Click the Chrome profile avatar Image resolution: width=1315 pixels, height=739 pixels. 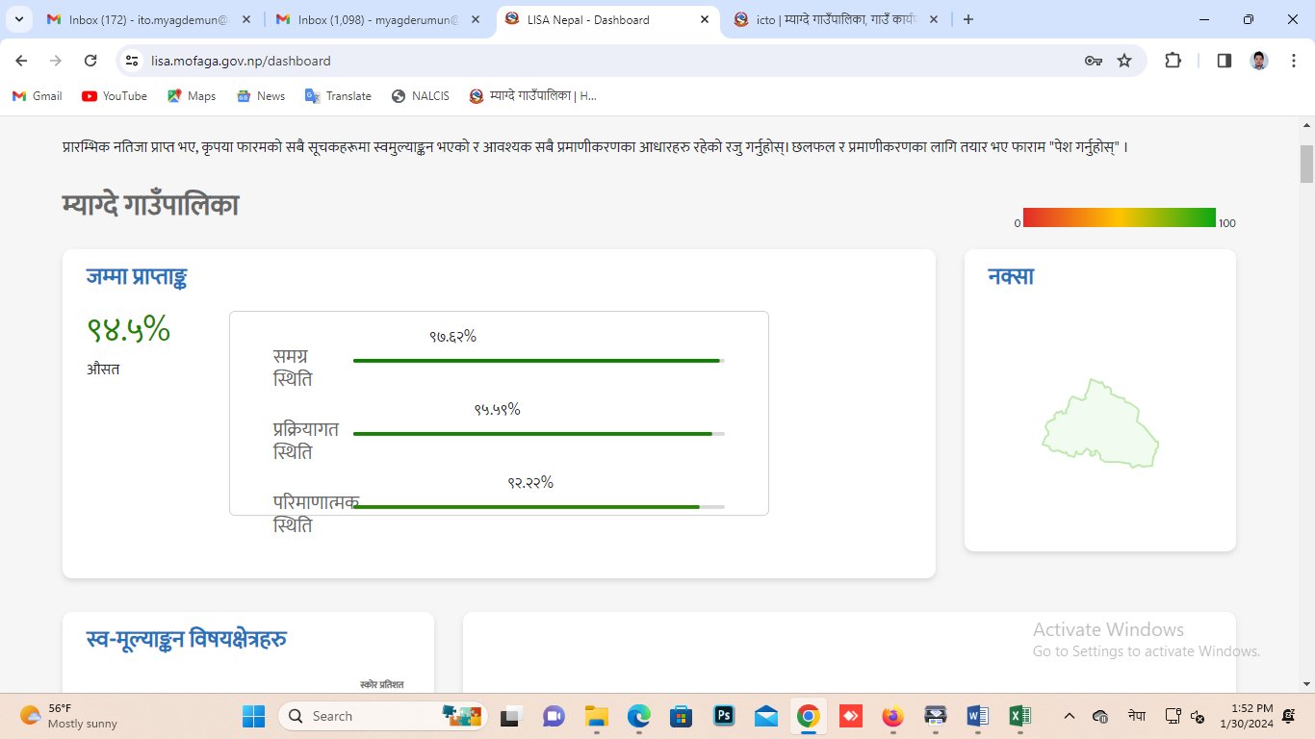tap(1259, 61)
